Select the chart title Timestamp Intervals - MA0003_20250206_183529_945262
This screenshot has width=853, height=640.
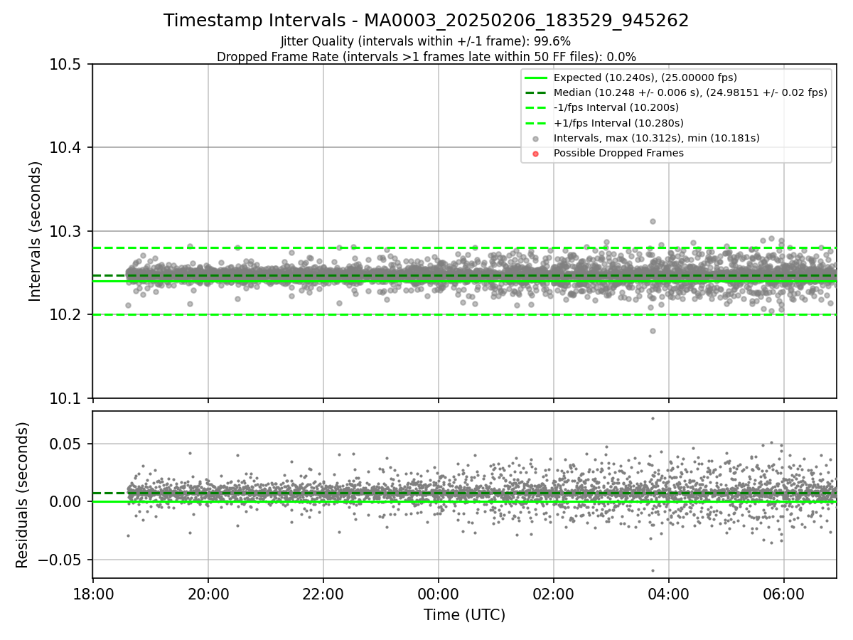tap(426, 21)
